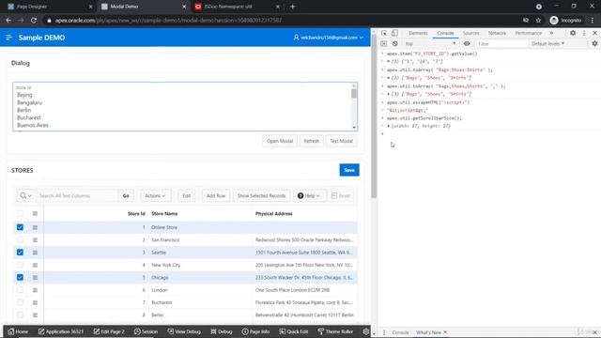Focus the Search All Text Columns field
The image size is (601, 338).
pos(77,196)
